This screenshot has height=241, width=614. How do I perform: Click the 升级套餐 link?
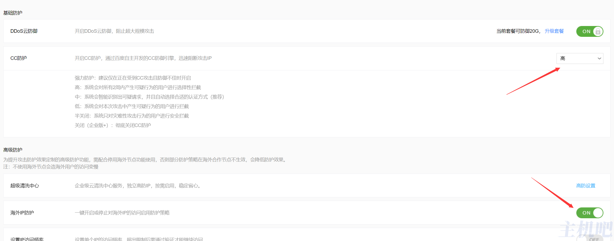554,31
